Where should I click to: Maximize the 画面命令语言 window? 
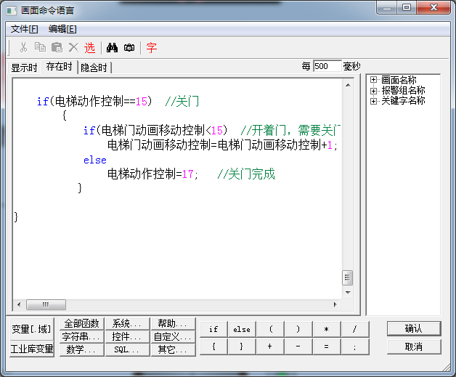pos(407,7)
